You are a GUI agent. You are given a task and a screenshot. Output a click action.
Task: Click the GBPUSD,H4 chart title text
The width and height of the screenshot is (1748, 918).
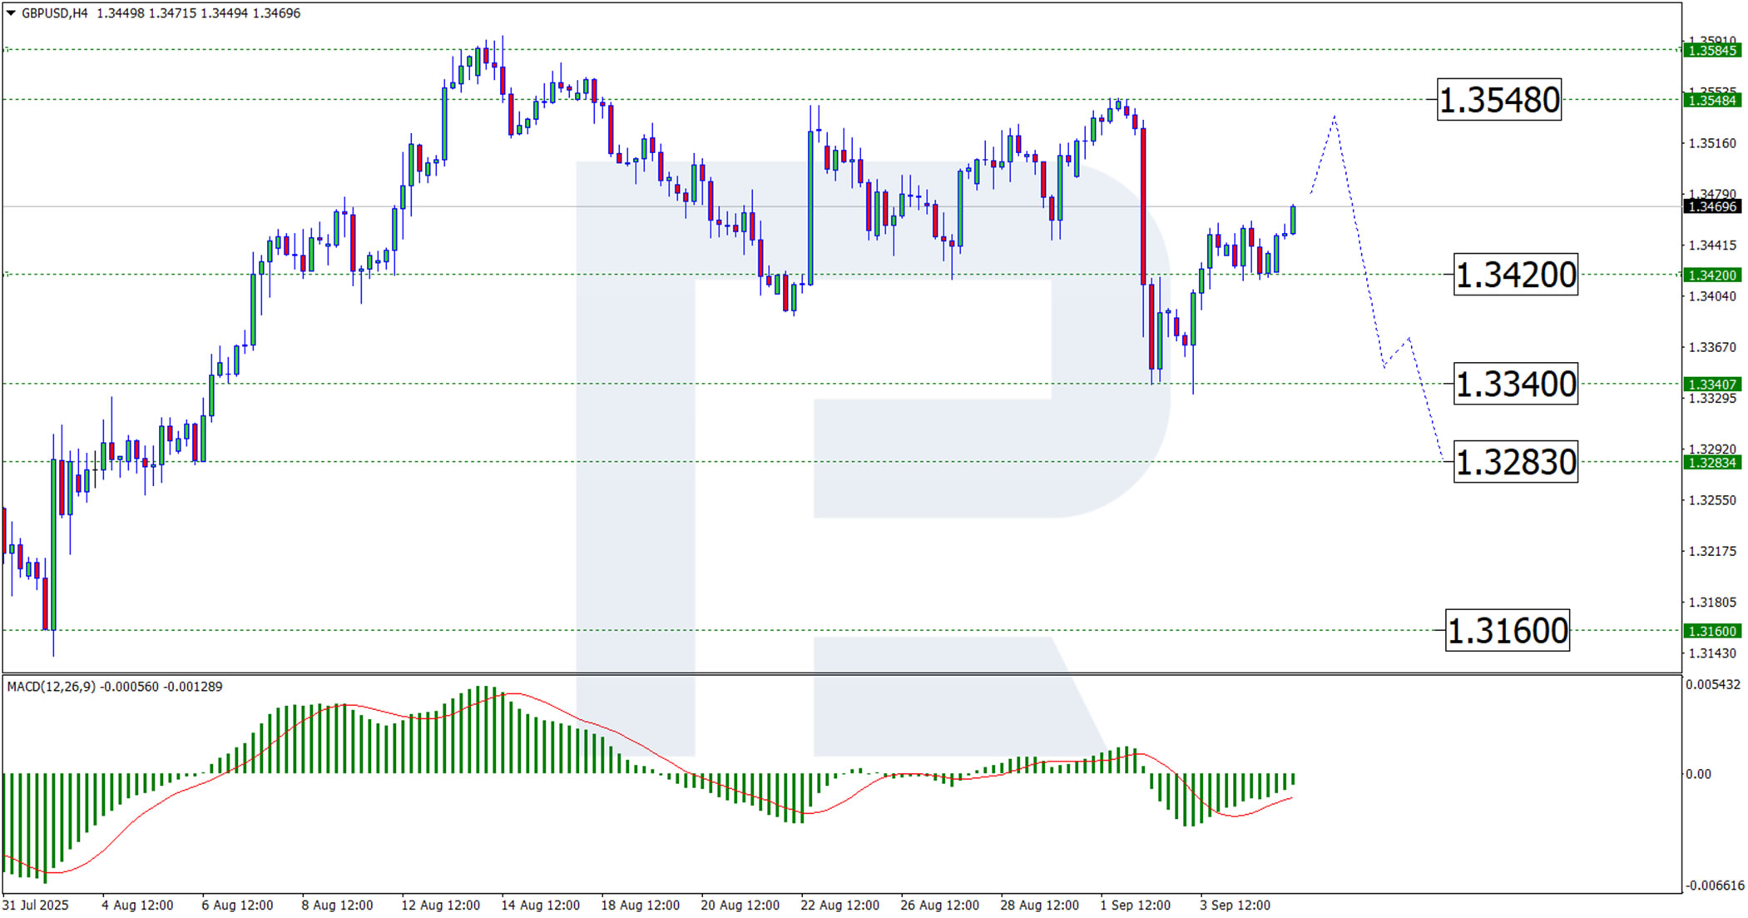[54, 13]
